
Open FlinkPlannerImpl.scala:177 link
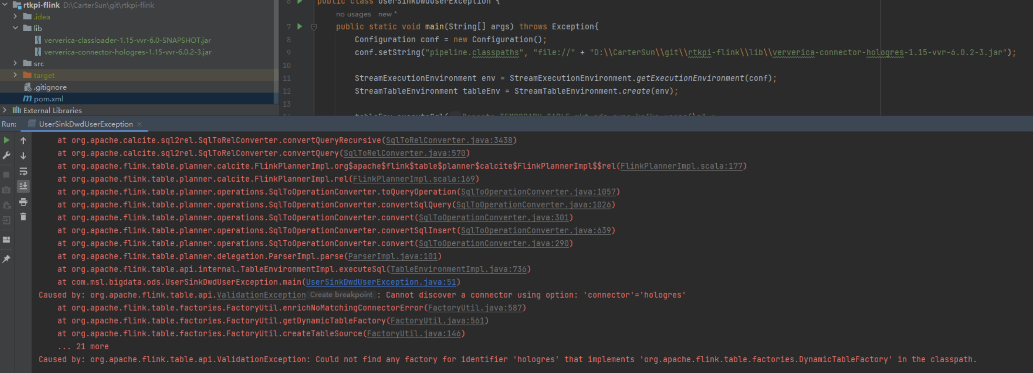click(681, 166)
